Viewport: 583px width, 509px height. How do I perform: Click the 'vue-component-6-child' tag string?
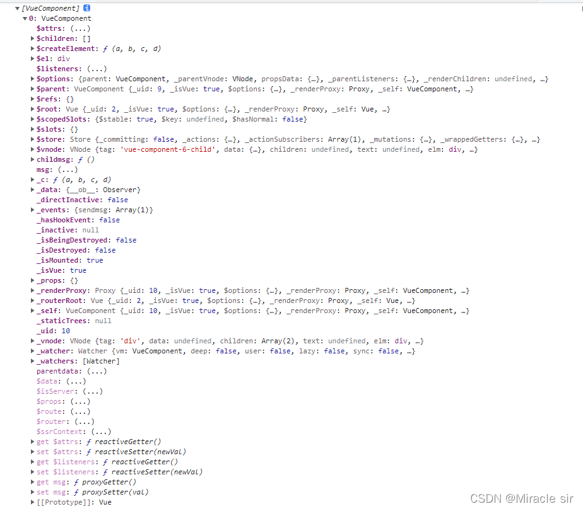coord(168,149)
